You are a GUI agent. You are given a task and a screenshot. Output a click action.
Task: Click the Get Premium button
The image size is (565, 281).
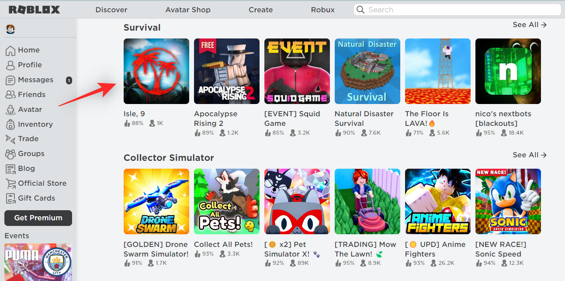[38, 218]
